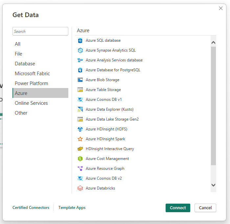Switch to Microsoft Fabric category
Image resolution: width=230 pixels, height=224 pixels.
coord(40,74)
